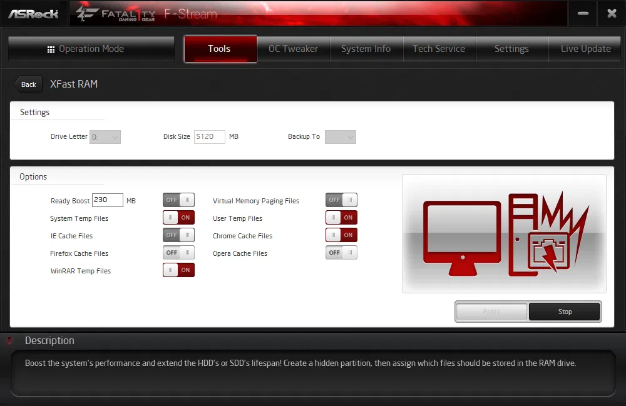Viewport: 626px width, 406px height.
Task: Click the ASRock logo
Action: pos(33,14)
